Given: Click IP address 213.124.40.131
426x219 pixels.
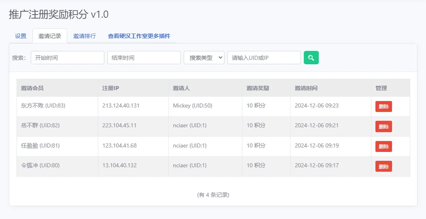Looking at the screenshot, I should click(x=121, y=105).
